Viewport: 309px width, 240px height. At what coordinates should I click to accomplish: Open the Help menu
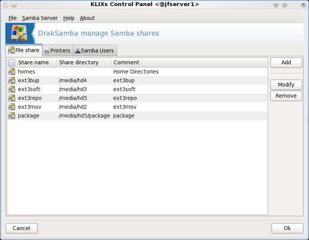(69, 18)
